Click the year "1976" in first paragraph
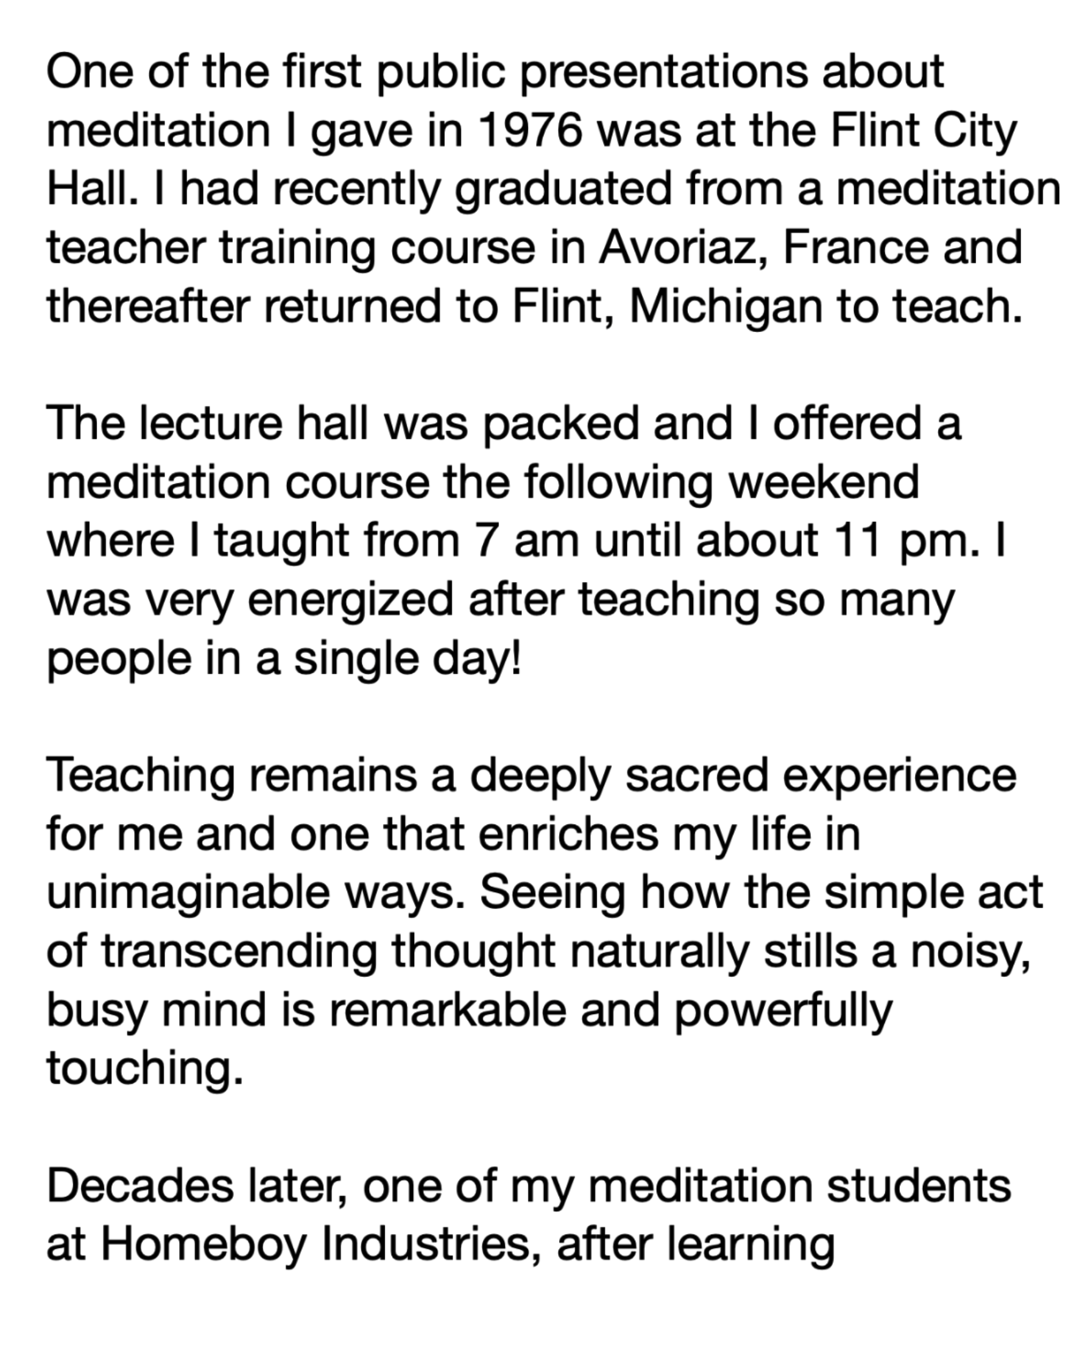Viewport: 1087px width, 1365px height. pyautogui.click(x=530, y=130)
